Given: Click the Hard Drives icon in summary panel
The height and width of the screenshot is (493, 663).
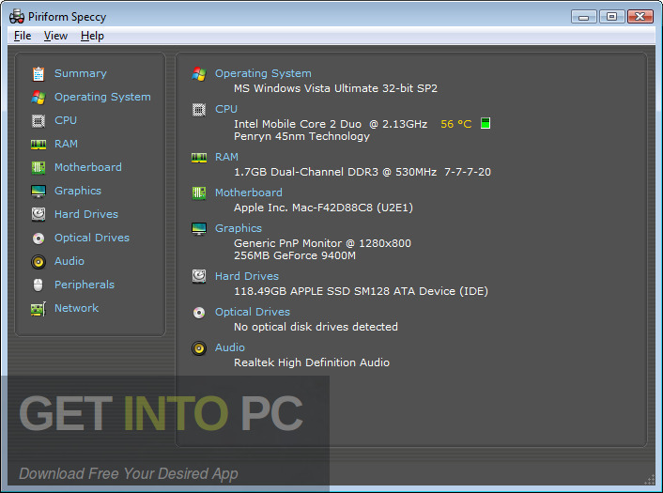Looking at the screenshot, I should (199, 276).
